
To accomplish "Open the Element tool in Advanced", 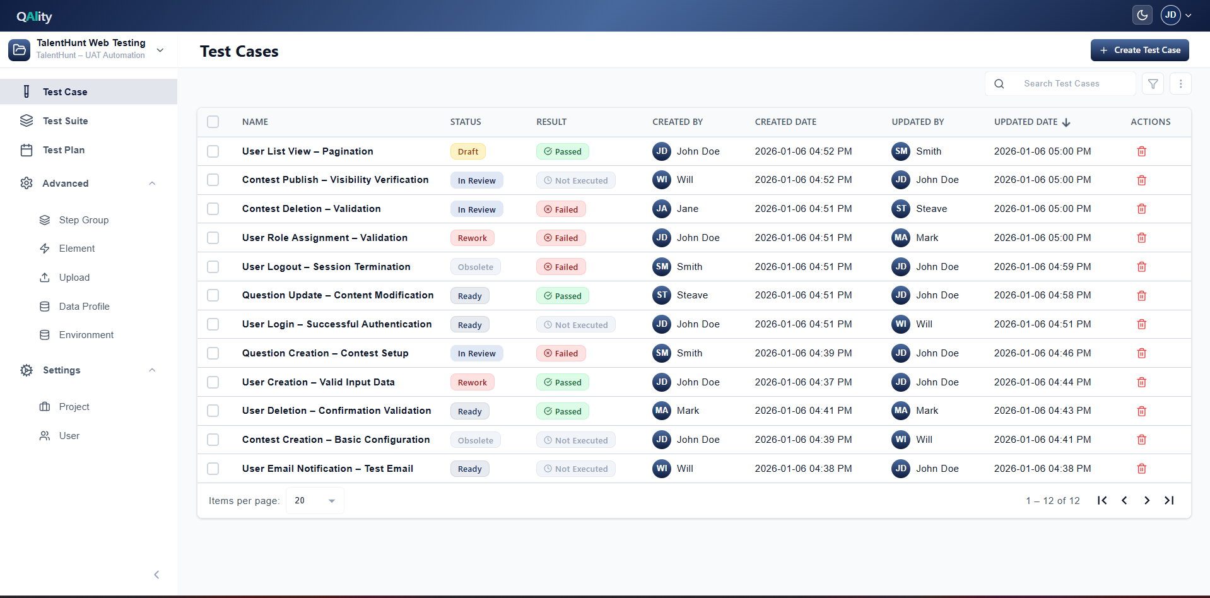I will [76, 248].
